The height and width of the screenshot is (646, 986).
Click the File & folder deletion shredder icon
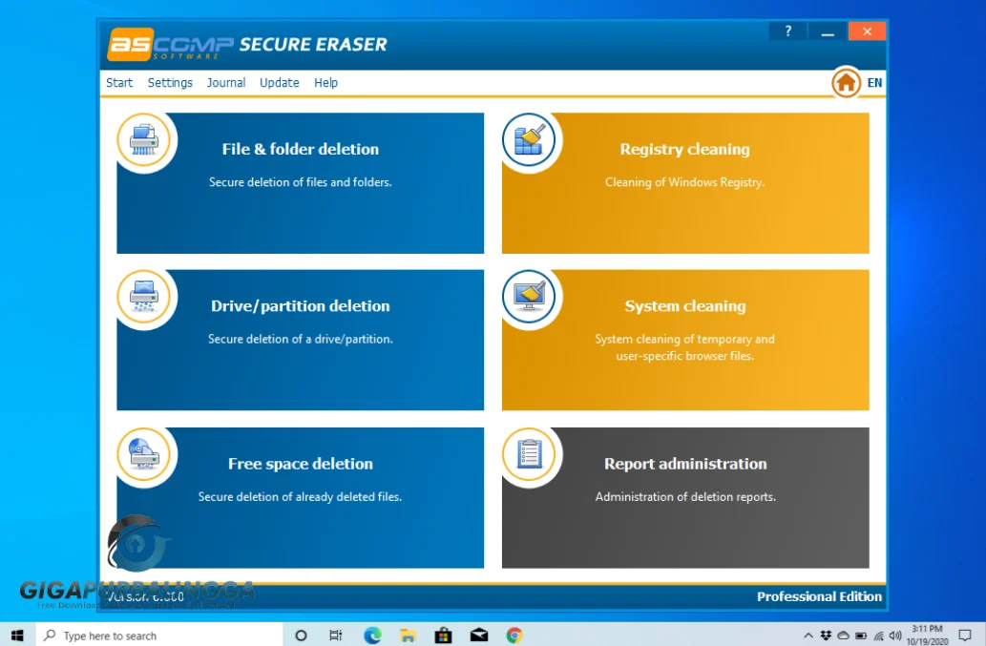144,139
